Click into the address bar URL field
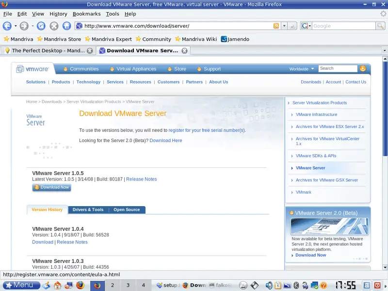The height and width of the screenshot is (291, 388). click(178, 26)
